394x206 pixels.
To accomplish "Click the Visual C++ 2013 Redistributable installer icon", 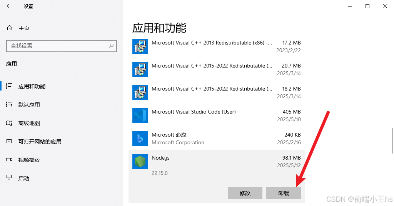I will tap(140, 46).
